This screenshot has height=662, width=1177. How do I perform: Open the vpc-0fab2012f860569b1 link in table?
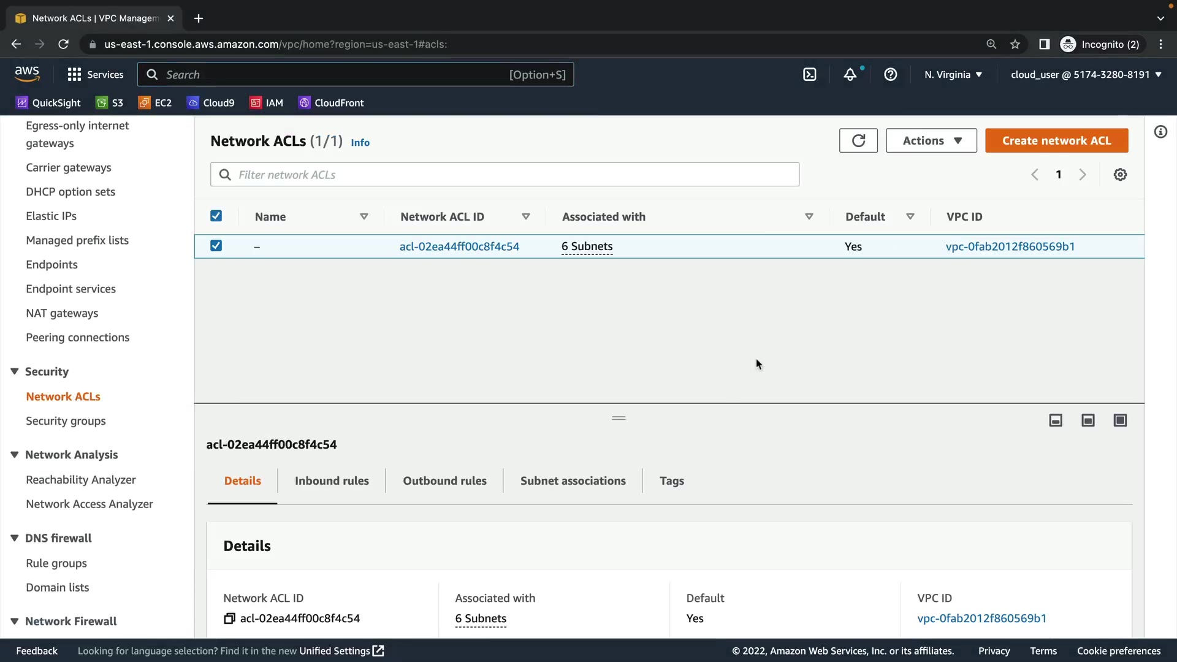pos(1010,246)
